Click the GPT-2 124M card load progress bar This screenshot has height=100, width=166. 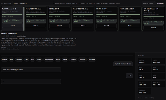click(x=154, y=16)
